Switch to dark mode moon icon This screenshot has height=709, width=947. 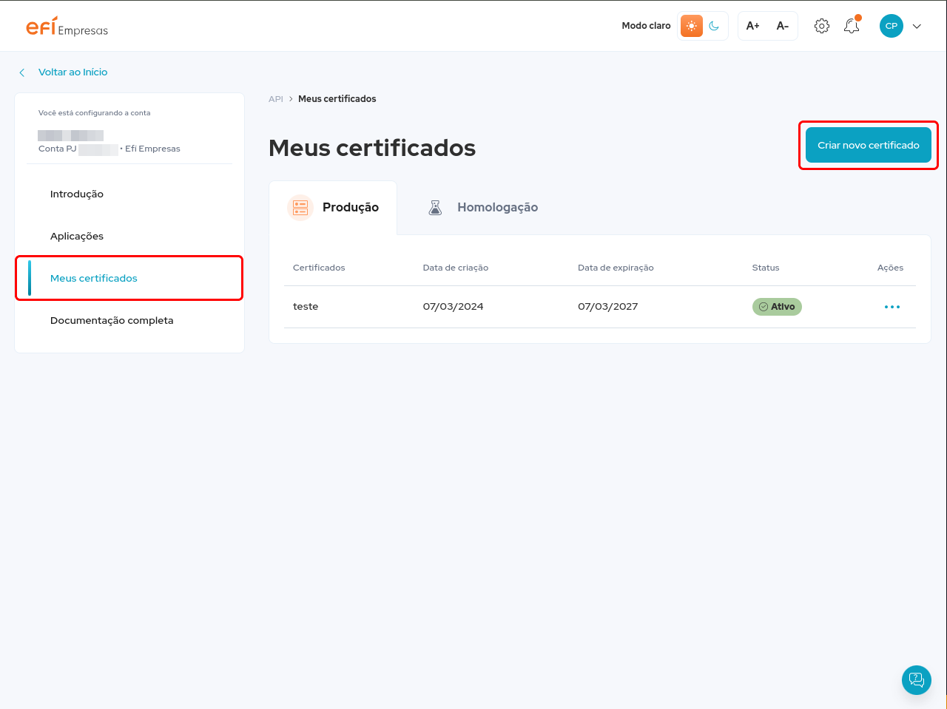coord(714,26)
